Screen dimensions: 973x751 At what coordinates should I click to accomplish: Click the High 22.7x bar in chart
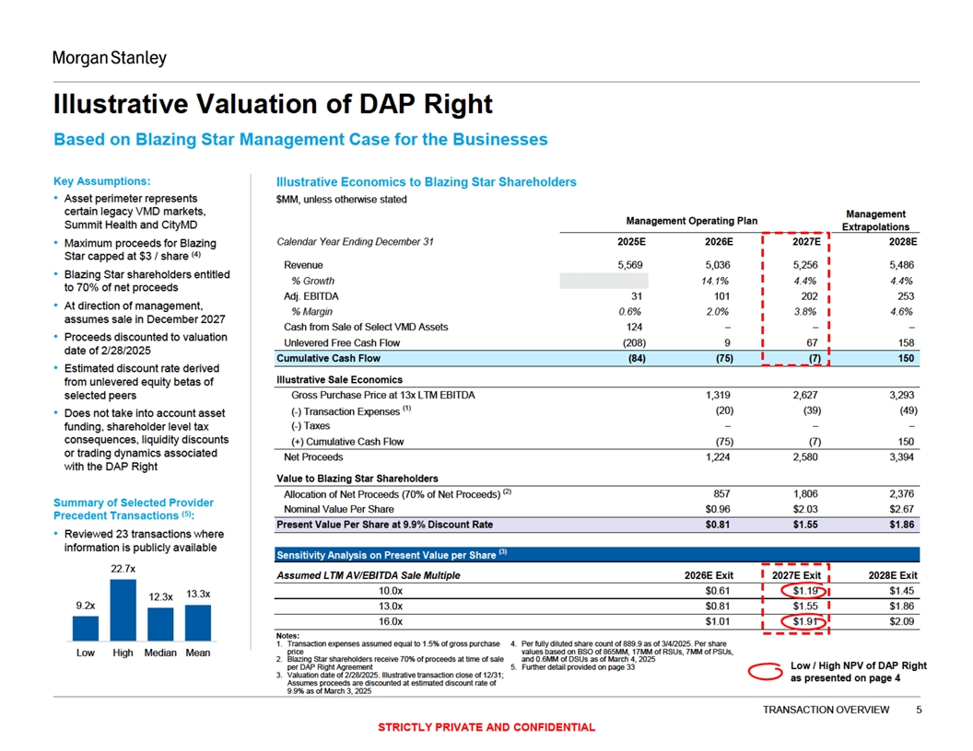click(x=123, y=609)
